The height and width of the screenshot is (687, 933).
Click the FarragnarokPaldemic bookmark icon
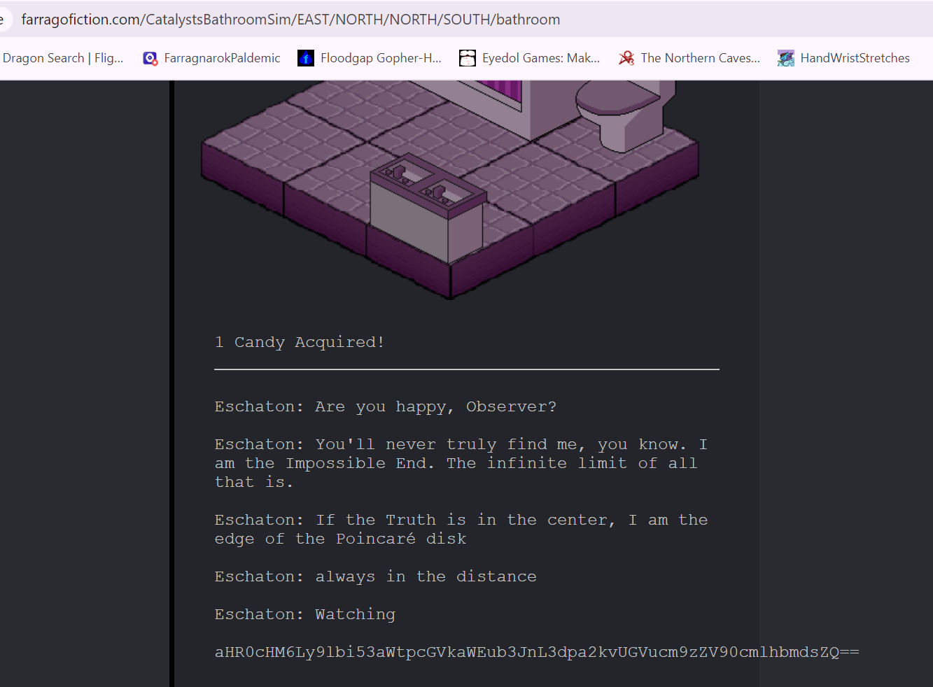coord(150,59)
